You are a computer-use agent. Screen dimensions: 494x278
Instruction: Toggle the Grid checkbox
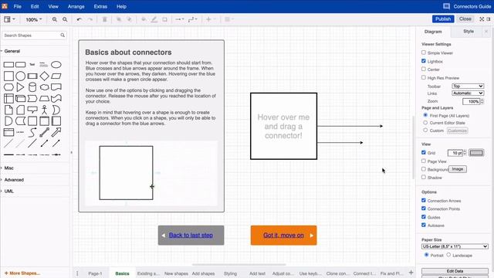(x=424, y=152)
